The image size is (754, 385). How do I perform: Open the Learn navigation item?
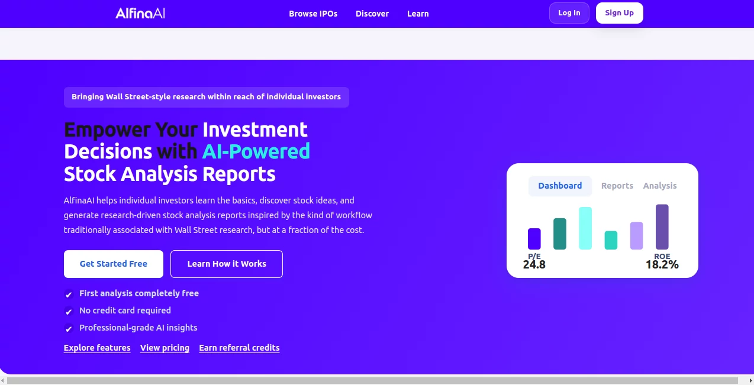pyautogui.click(x=418, y=14)
